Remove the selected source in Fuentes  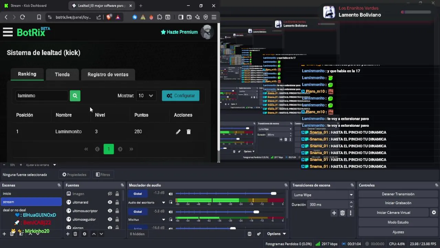click(75, 234)
